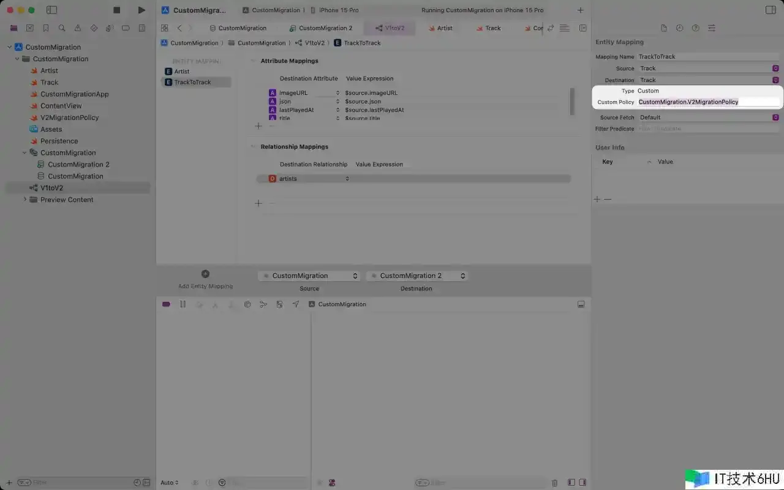Open the Bookmark navigator
784x490 pixels.
pyautogui.click(x=46, y=28)
